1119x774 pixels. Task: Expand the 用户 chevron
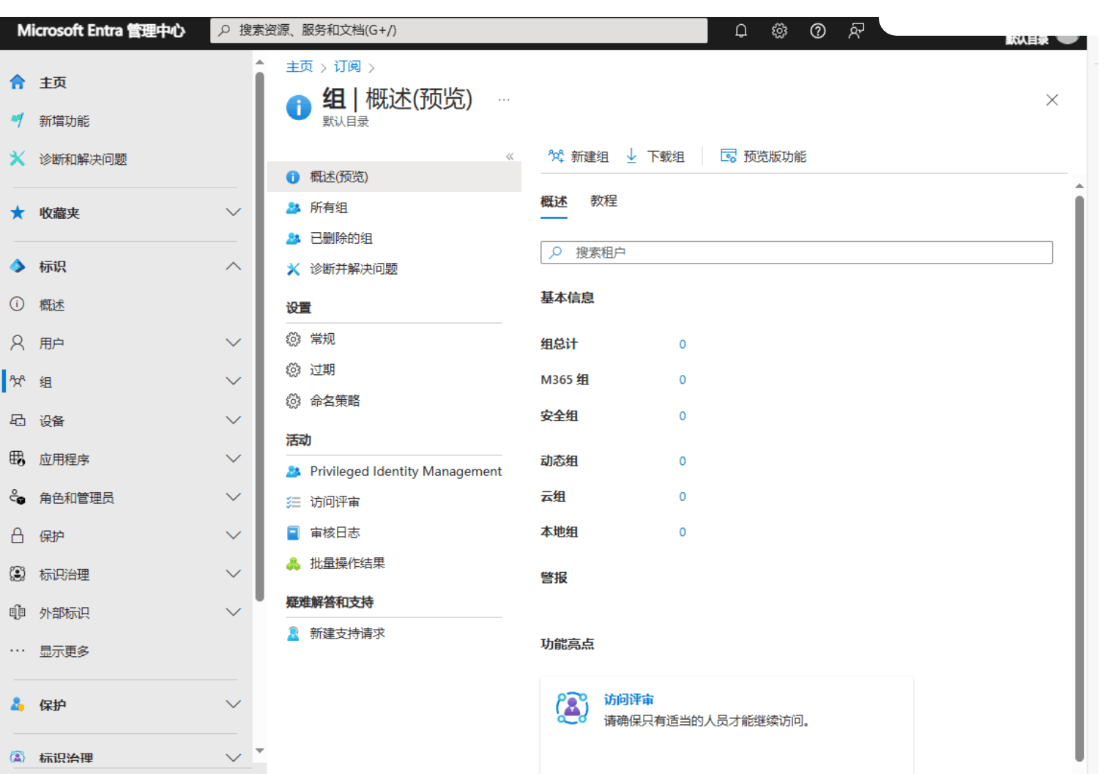(x=234, y=343)
